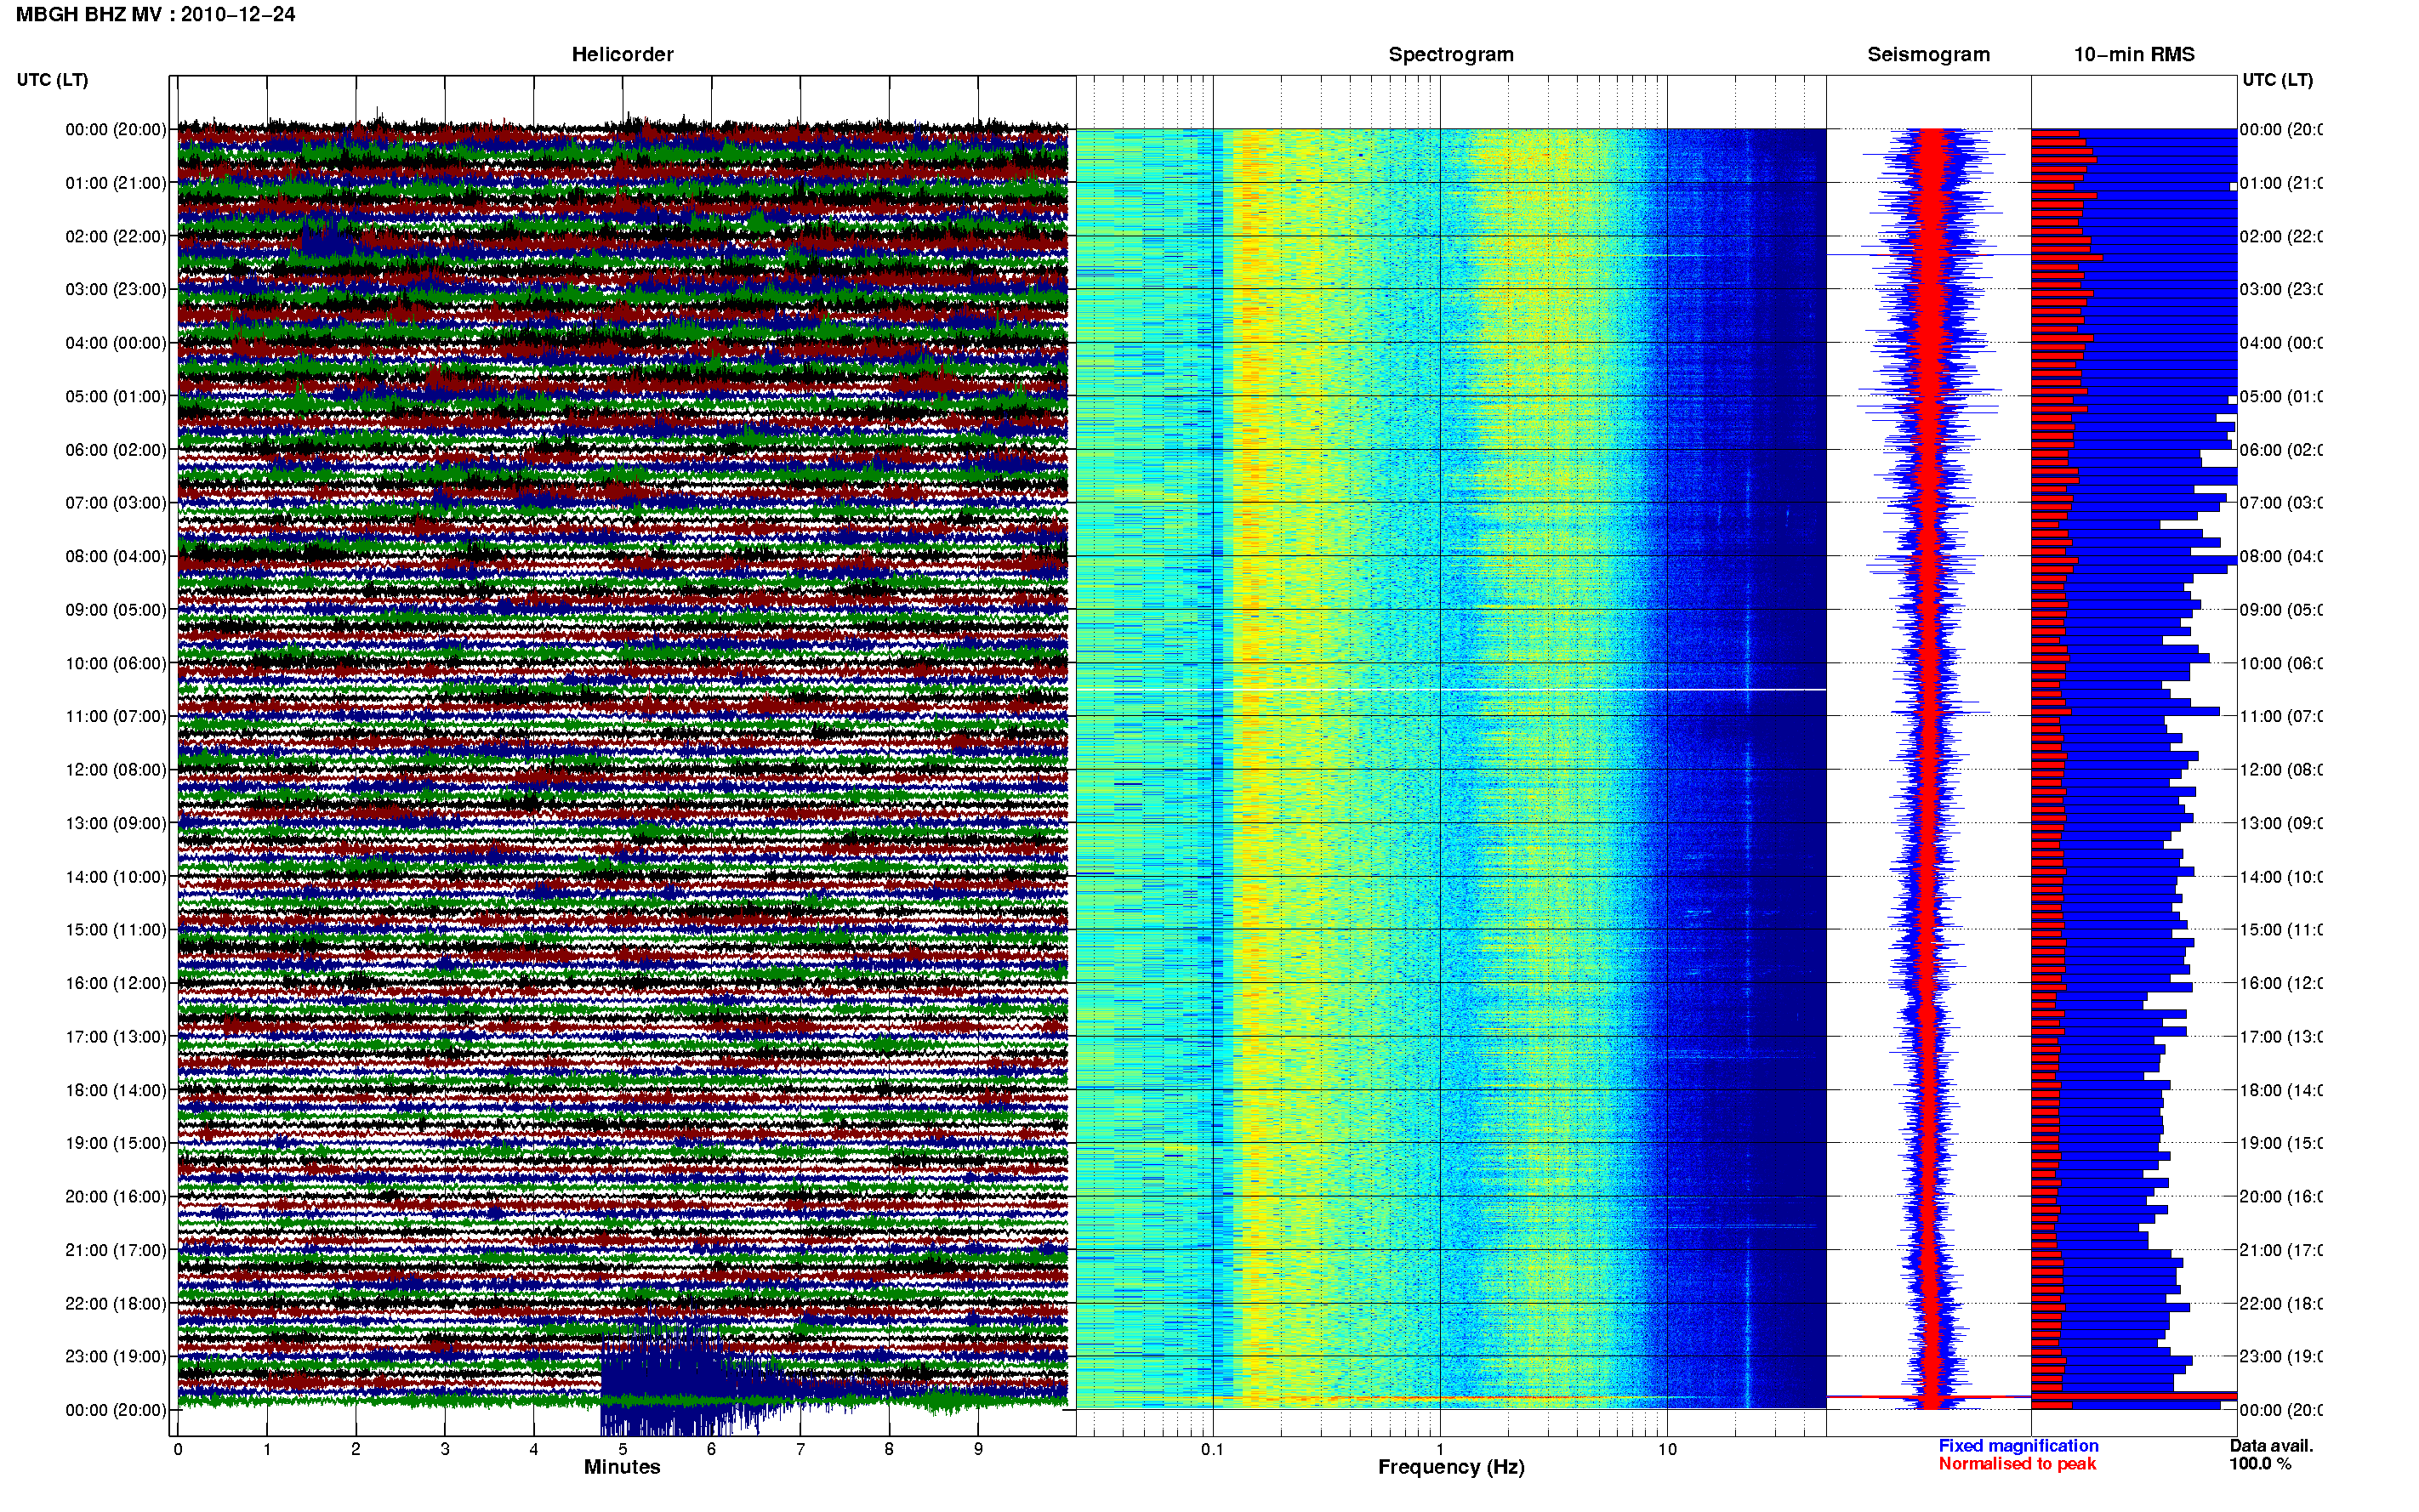Click the left 'UTC (LT)' axis header

click(x=52, y=80)
